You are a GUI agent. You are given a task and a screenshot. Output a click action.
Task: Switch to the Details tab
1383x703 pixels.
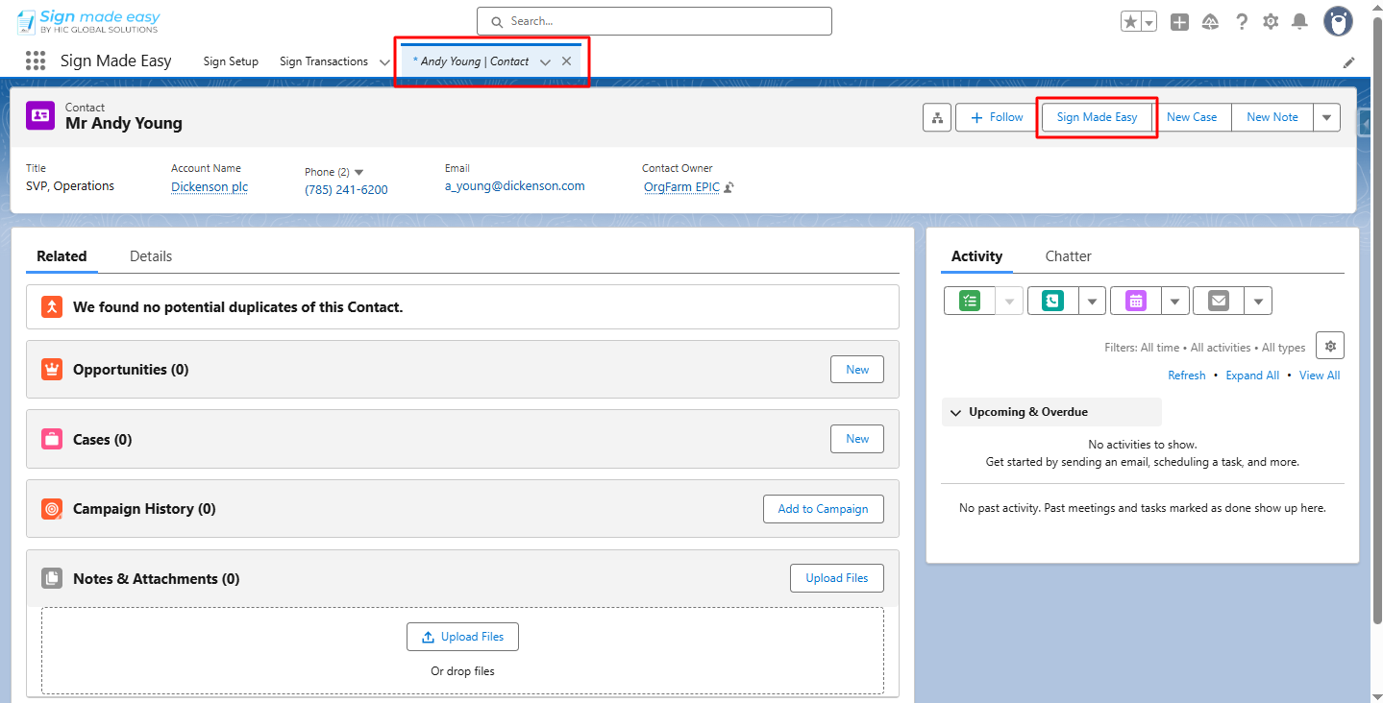(x=151, y=256)
